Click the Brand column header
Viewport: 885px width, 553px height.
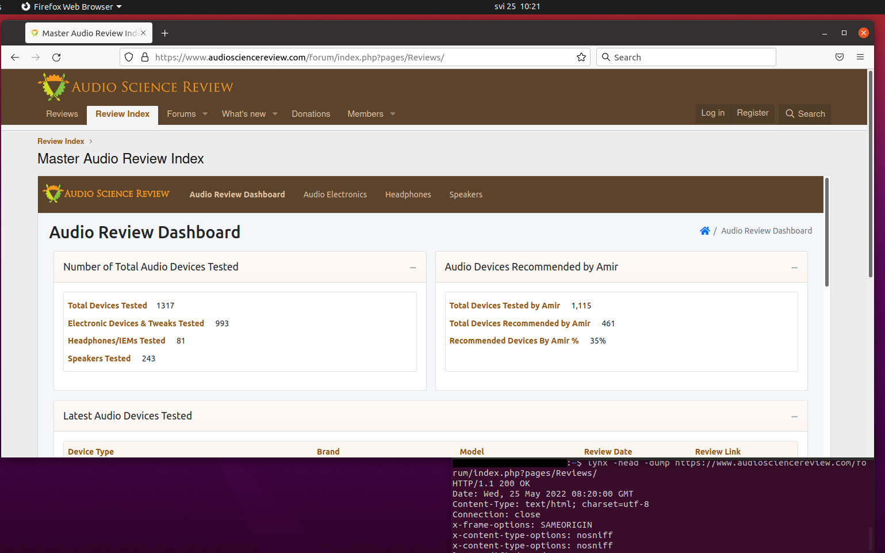pos(328,452)
